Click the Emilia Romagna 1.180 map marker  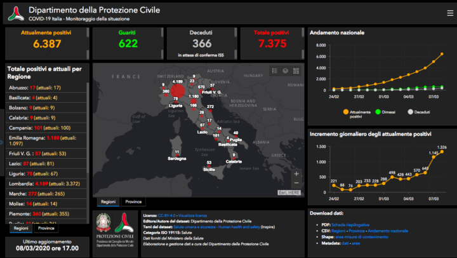pyautogui.click(x=194, y=102)
